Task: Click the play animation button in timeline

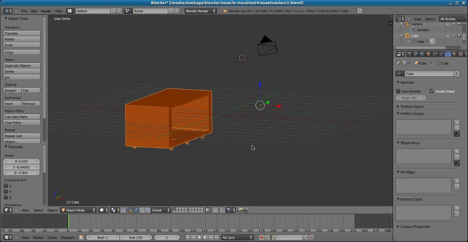Action: click(205, 237)
